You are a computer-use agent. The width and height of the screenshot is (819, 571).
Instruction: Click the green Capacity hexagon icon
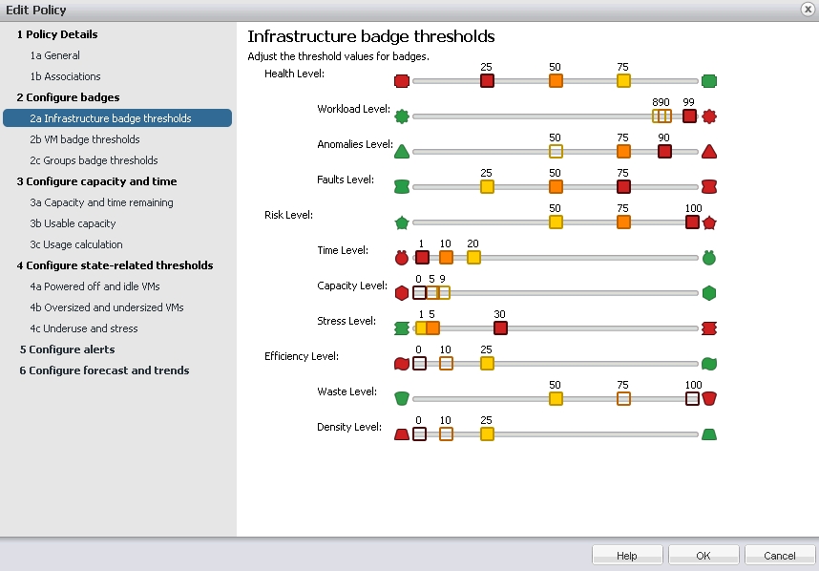pyautogui.click(x=709, y=293)
